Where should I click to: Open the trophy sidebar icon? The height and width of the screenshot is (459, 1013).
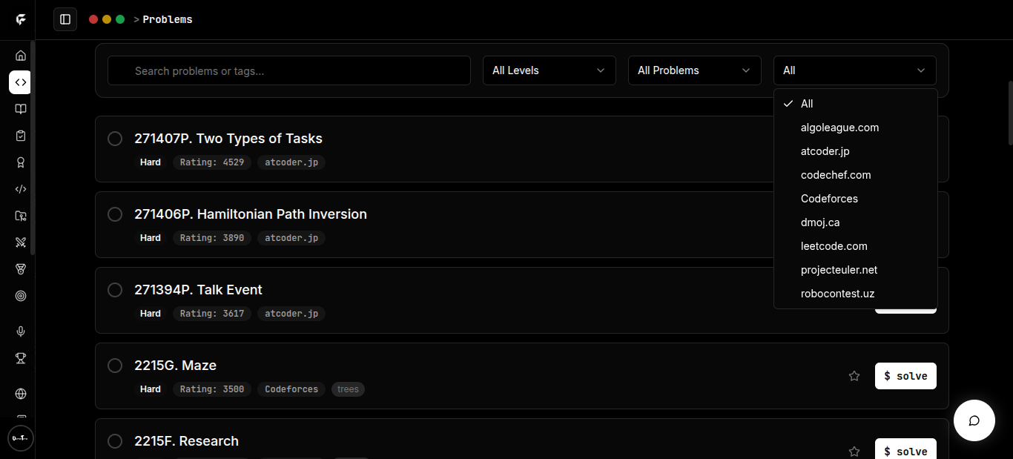pos(21,358)
